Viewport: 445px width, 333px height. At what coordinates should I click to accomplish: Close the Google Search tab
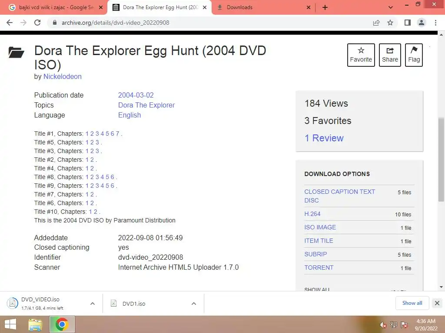pos(101,7)
